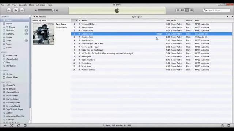Switch to grid view icon

click(187, 10)
